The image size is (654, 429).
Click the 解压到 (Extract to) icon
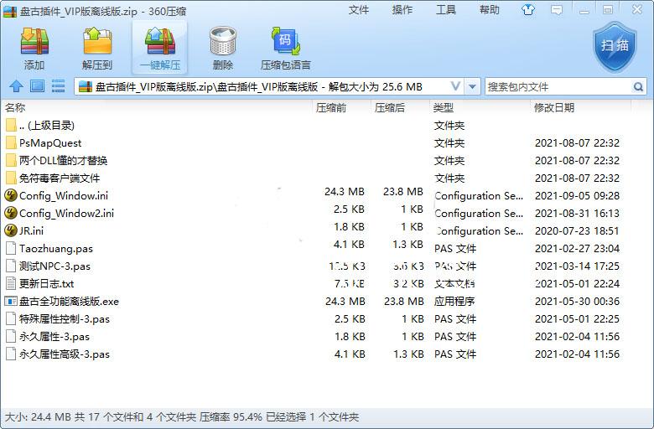pos(97,42)
